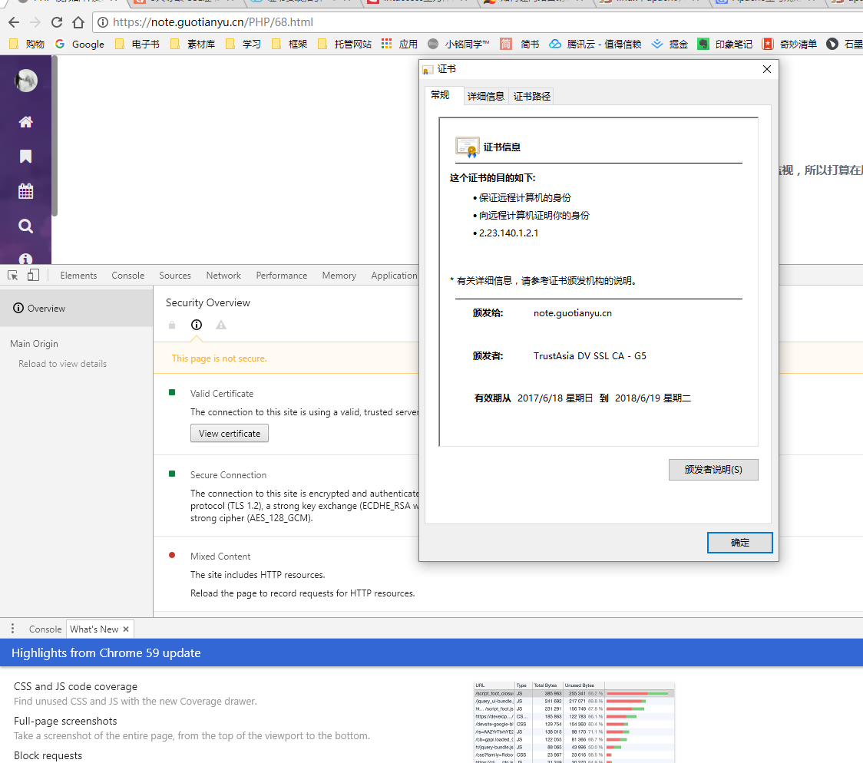
Task: Switch to the Network tab
Action: 223,276
